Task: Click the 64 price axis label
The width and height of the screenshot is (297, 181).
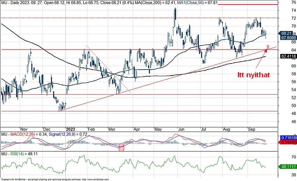Action: (x=294, y=50)
